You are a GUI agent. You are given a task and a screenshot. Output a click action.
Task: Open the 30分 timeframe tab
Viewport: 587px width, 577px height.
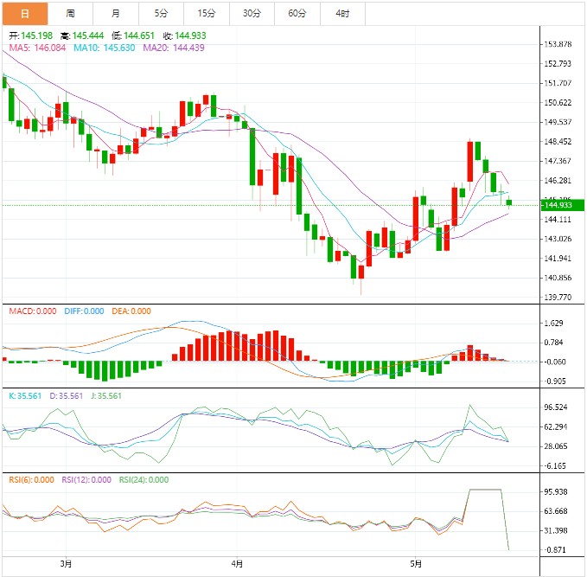252,14
